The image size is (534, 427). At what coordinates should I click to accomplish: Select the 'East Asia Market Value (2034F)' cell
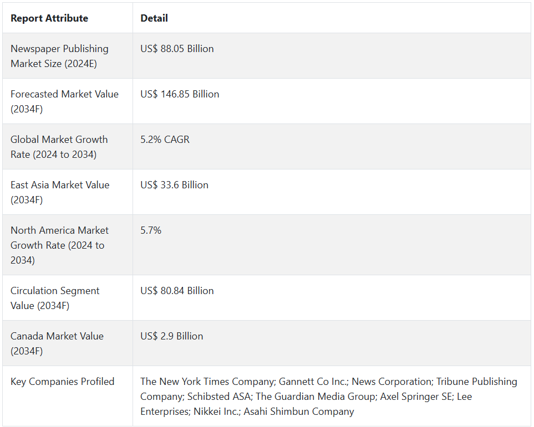tap(60, 192)
